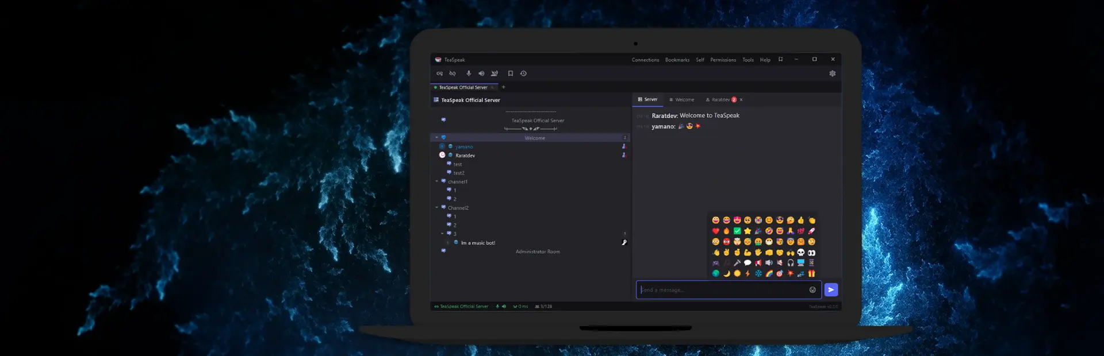Image resolution: width=1104 pixels, height=356 pixels.
Task: Pick the crescent moon emoji
Action: click(x=726, y=273)
